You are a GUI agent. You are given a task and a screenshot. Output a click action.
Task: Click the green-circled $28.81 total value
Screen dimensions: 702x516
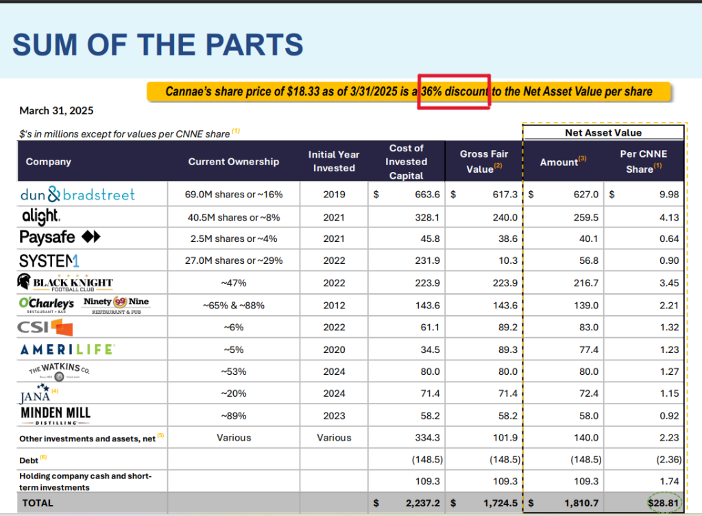point(663,503)
